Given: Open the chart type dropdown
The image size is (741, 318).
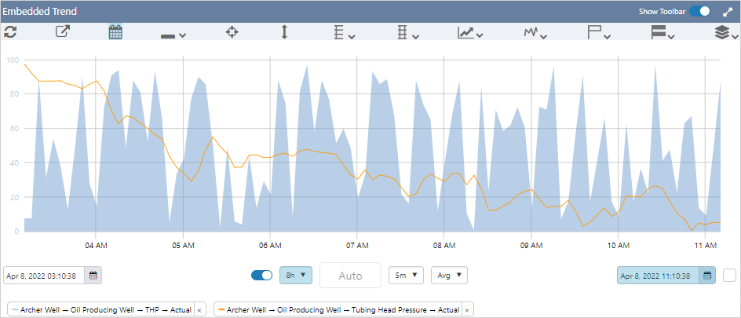Looking at the screenshot, I should point(469,33).
